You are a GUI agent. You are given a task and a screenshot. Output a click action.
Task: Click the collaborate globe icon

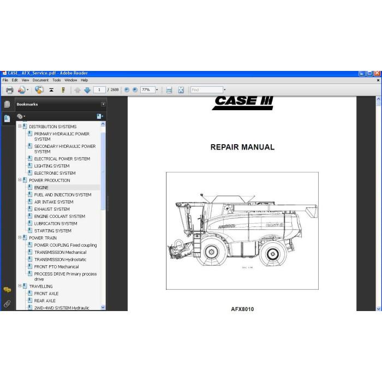click(39, 90)
